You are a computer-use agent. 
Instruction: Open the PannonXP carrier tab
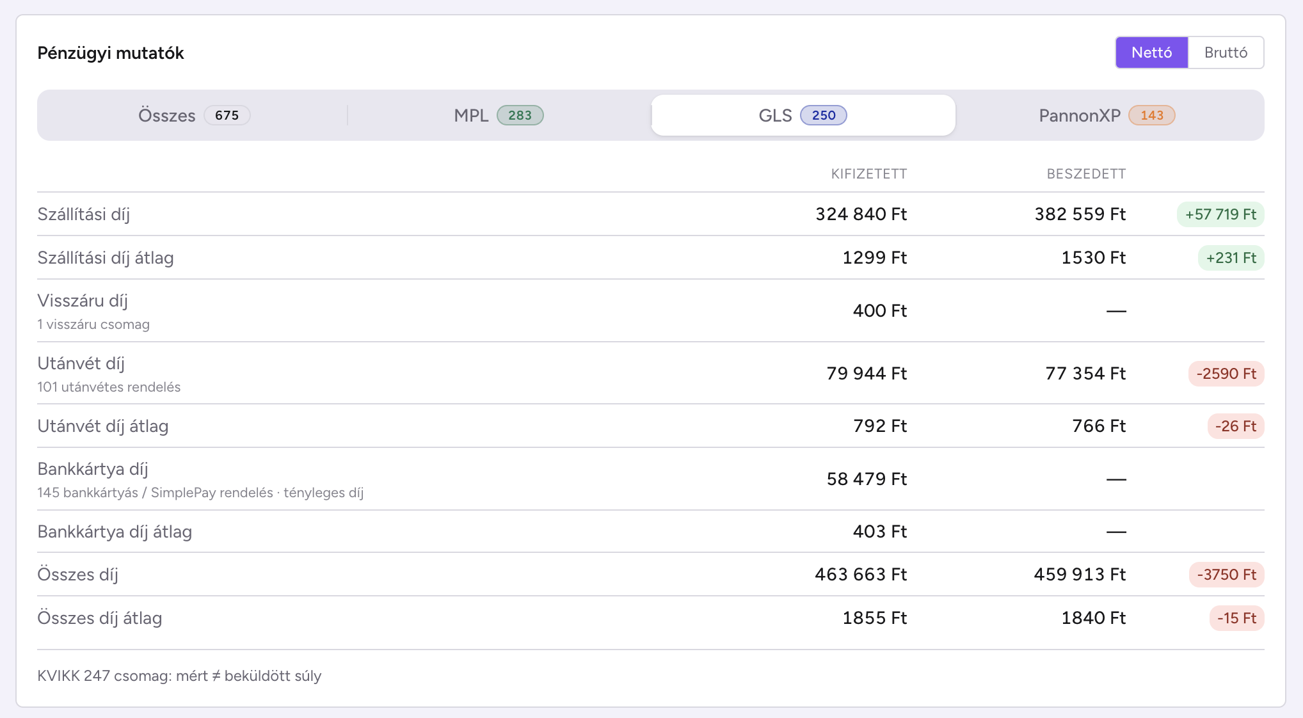(x=1107, y=115)
